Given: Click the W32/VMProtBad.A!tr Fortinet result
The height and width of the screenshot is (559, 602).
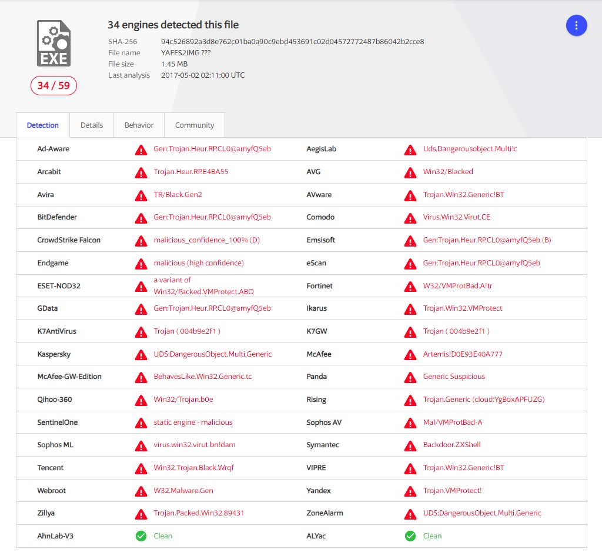Looking at the screenshot, I should (457, 286).
